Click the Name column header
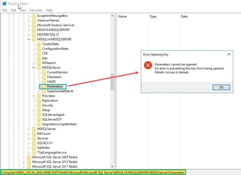241x175 pixels. click(122, 17)
